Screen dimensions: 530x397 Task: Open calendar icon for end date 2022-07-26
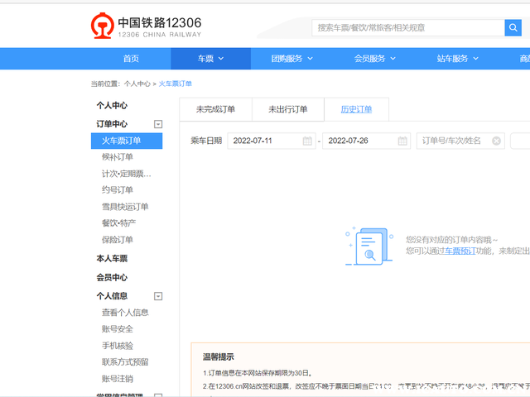(402, 141)
